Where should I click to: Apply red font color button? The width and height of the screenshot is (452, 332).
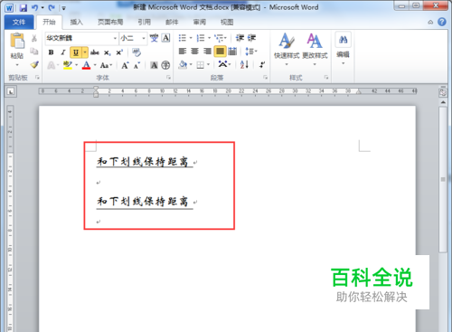coord(87,65)
